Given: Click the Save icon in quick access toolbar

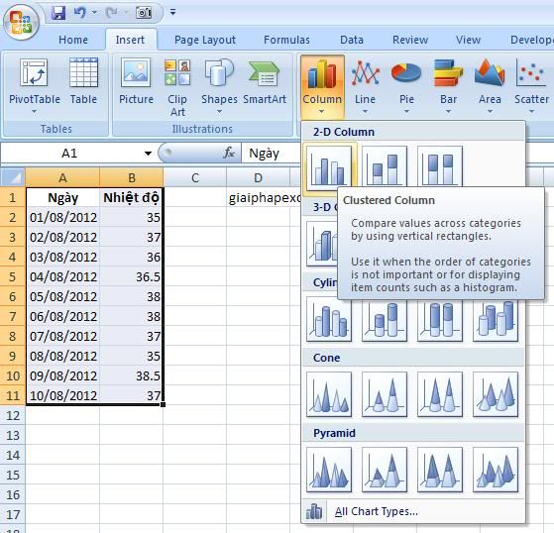Looking at the screenshot, I should [x=58, y=13].
